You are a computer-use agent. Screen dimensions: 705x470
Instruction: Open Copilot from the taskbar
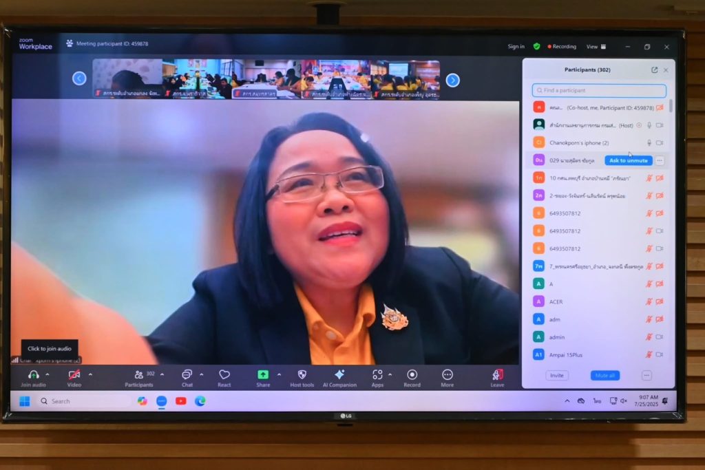142,400
